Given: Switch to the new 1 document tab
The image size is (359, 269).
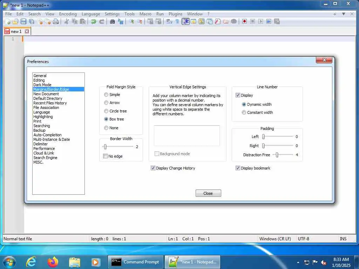Looking at the screenshot, I should click(16, 31).
